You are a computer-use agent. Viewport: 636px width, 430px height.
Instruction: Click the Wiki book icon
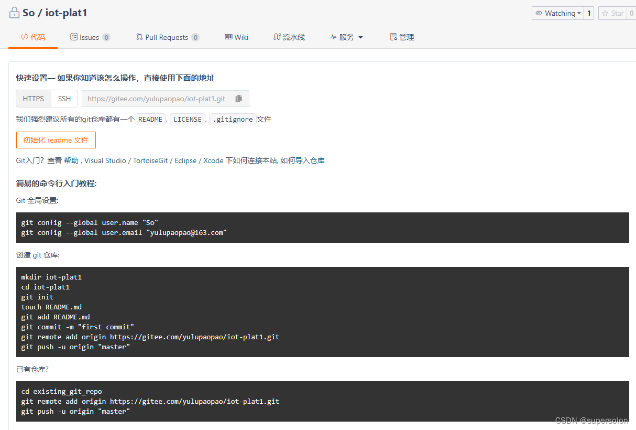(x=228, y=37)
